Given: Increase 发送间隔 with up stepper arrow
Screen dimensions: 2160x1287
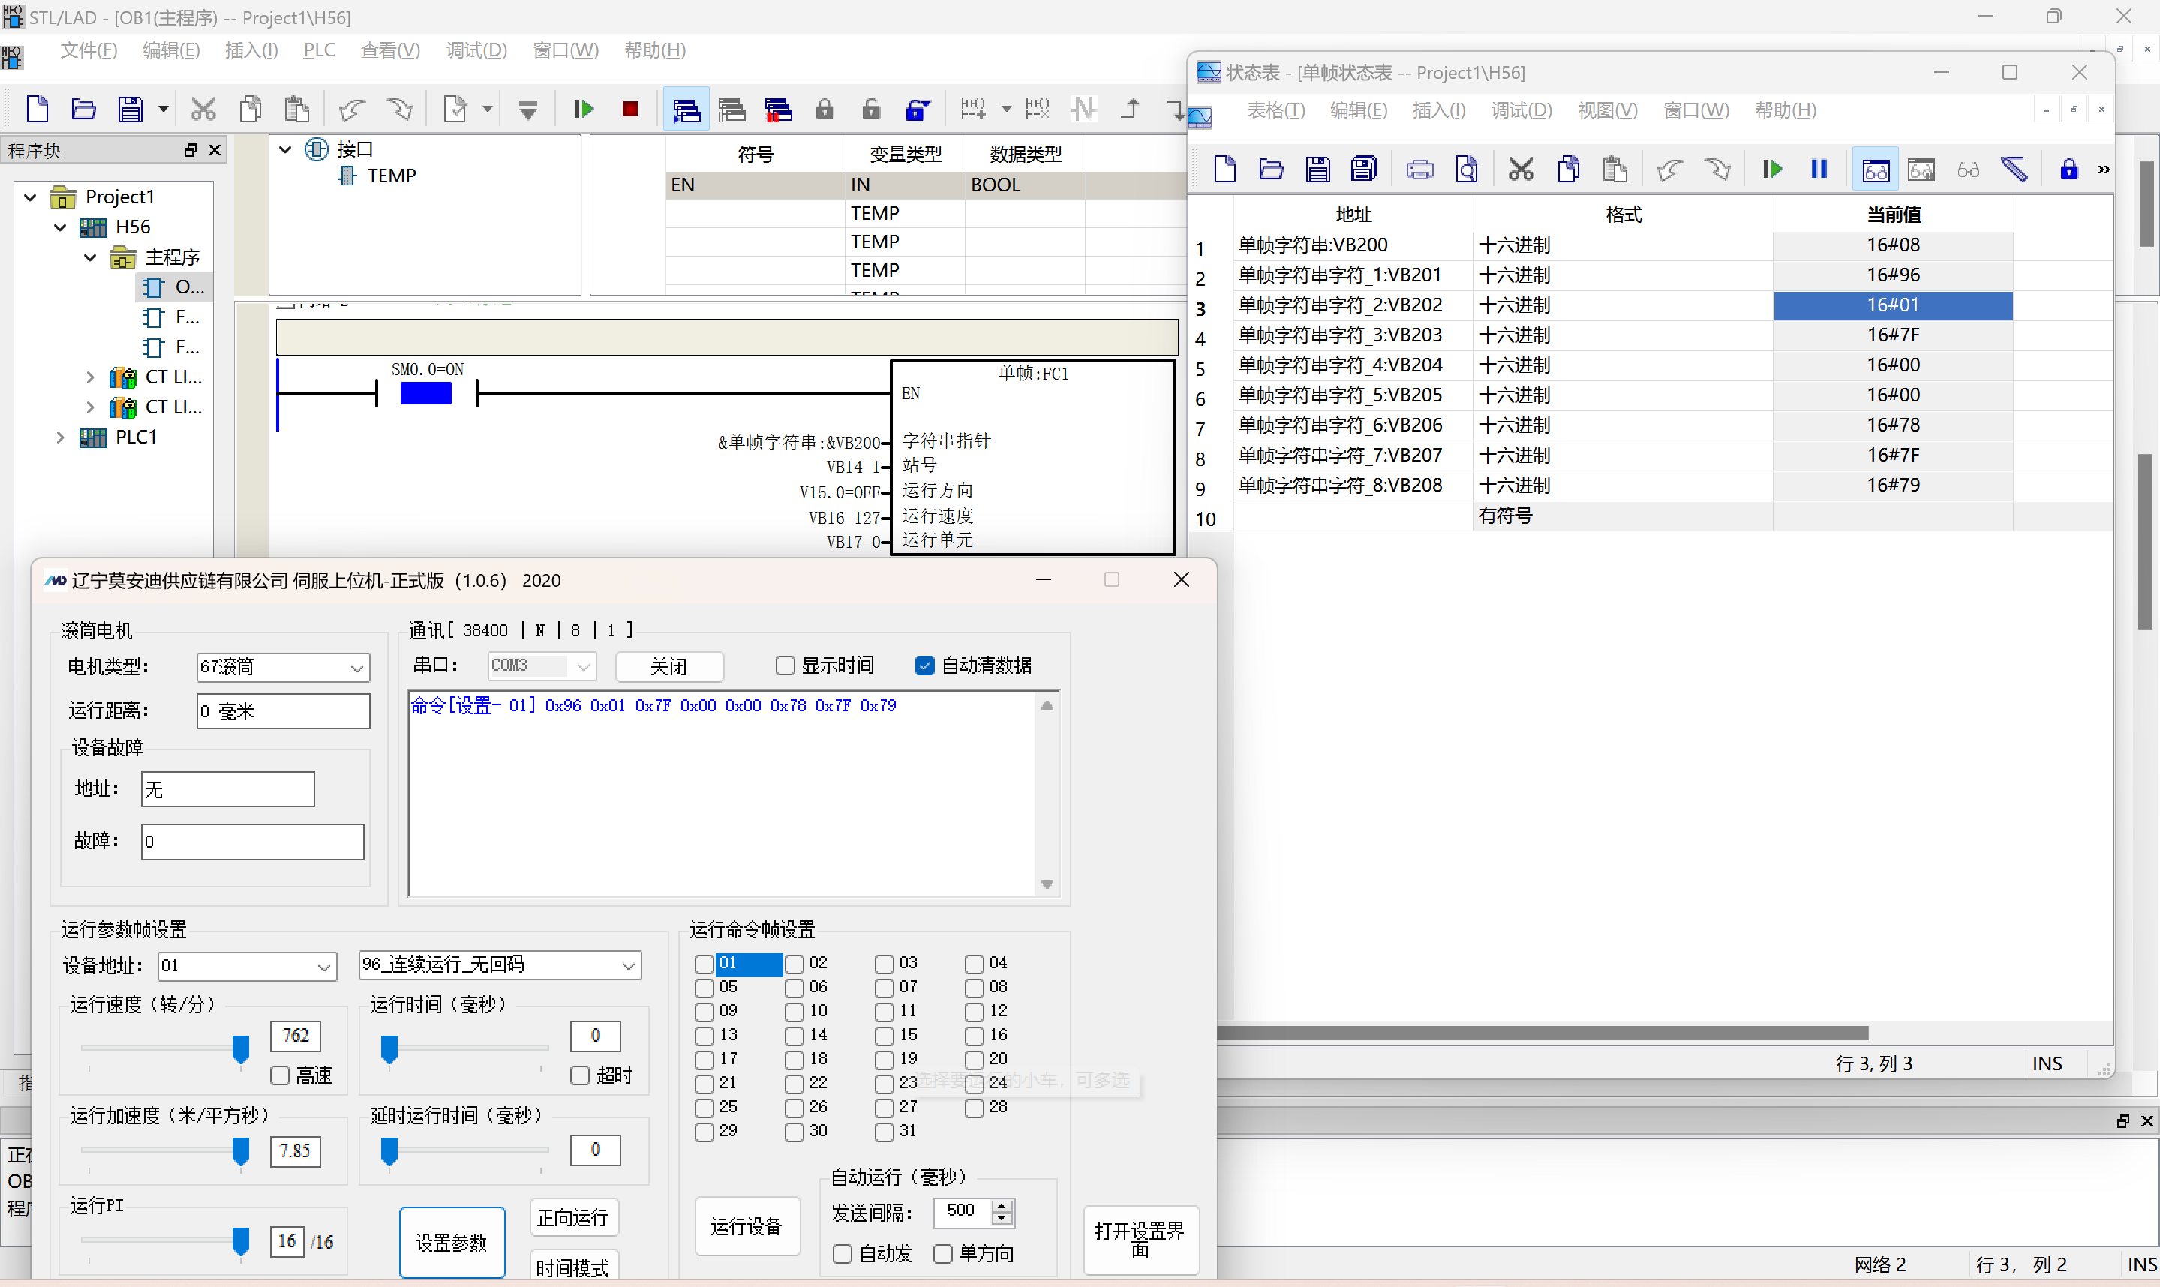Looking at the screenshot, I should (x=1003, y=1205).
